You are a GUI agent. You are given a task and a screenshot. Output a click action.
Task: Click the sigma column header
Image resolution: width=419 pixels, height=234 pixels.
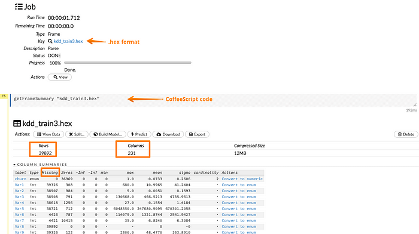(184, 173)
